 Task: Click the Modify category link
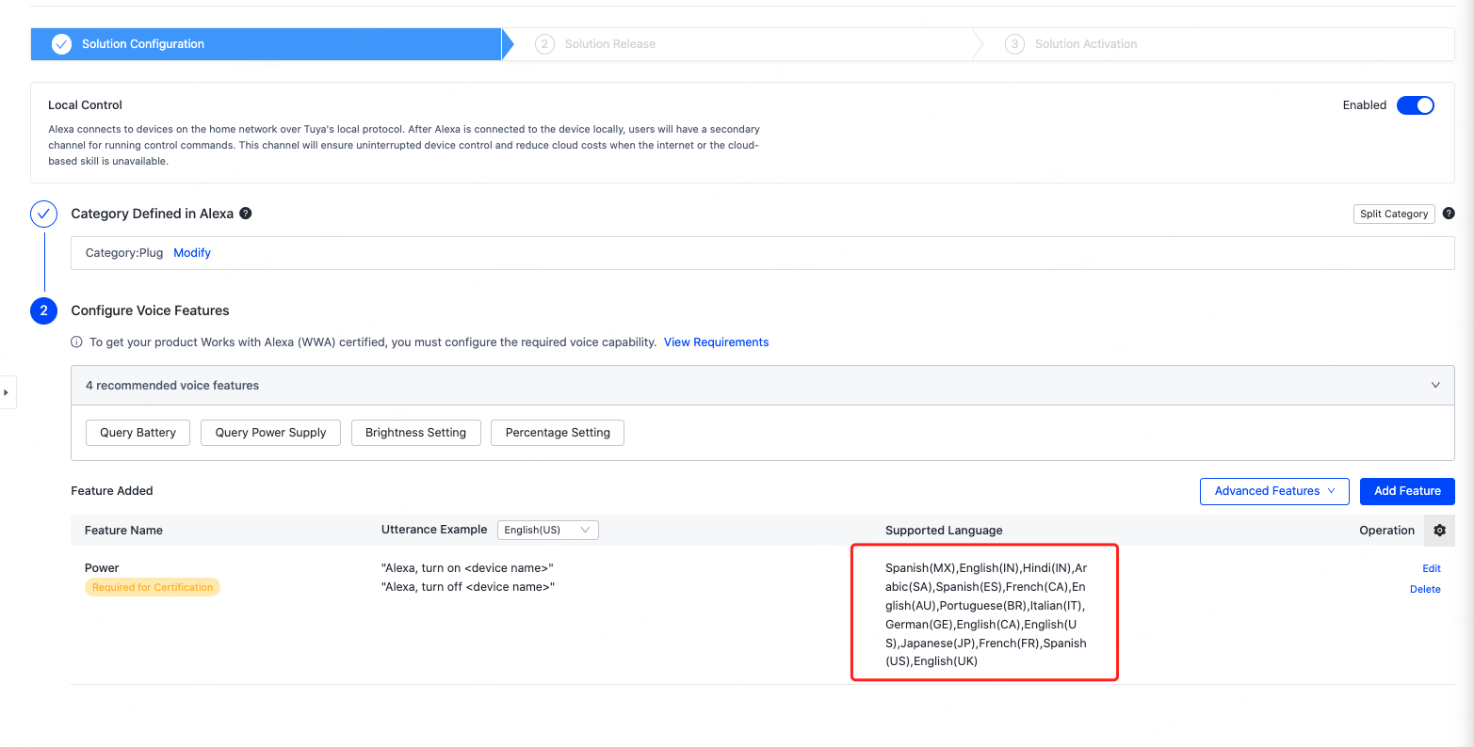point(192,253)
